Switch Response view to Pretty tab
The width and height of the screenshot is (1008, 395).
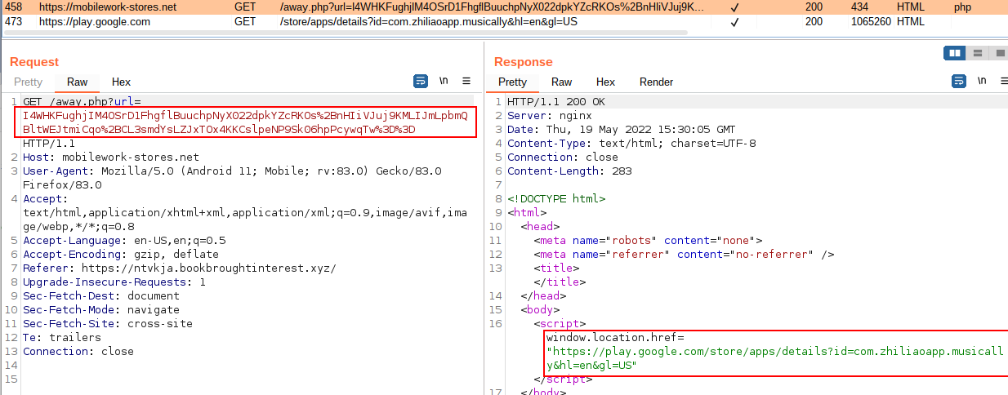(x=513, y=82)
